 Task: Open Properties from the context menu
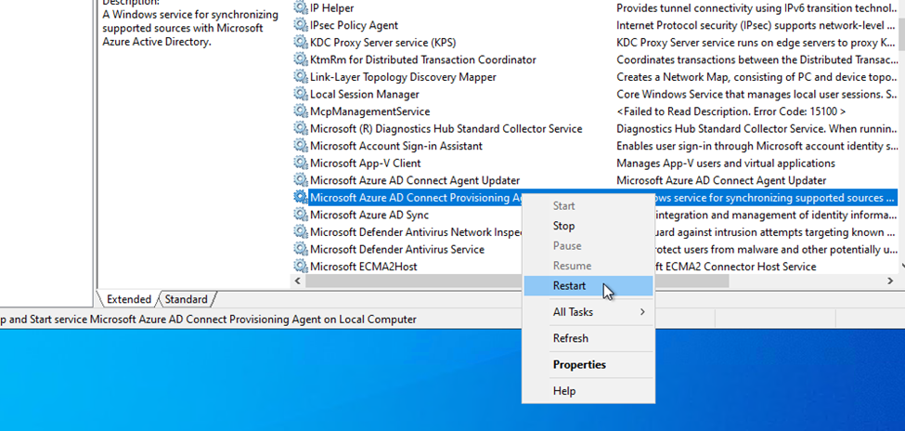pyautogui.click(x=588, y=364)
